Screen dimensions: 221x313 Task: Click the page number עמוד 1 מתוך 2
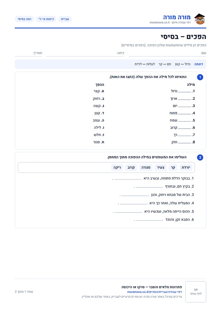click(x=24, y=292)
